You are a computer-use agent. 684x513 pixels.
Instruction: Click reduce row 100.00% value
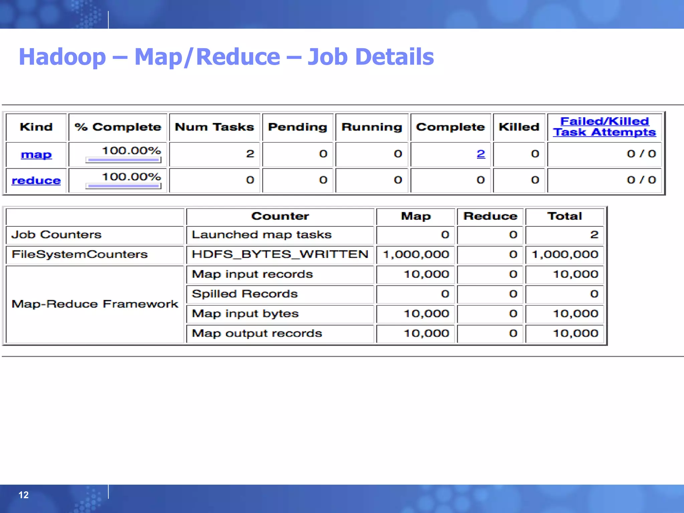pyautogui.click(x=131, y=177)
